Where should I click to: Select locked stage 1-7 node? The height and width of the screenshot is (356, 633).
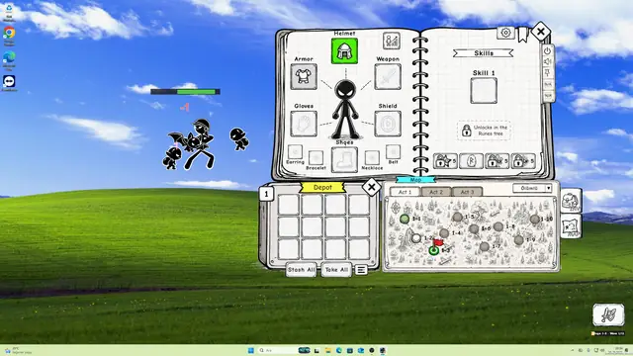(x=485, y=246)
